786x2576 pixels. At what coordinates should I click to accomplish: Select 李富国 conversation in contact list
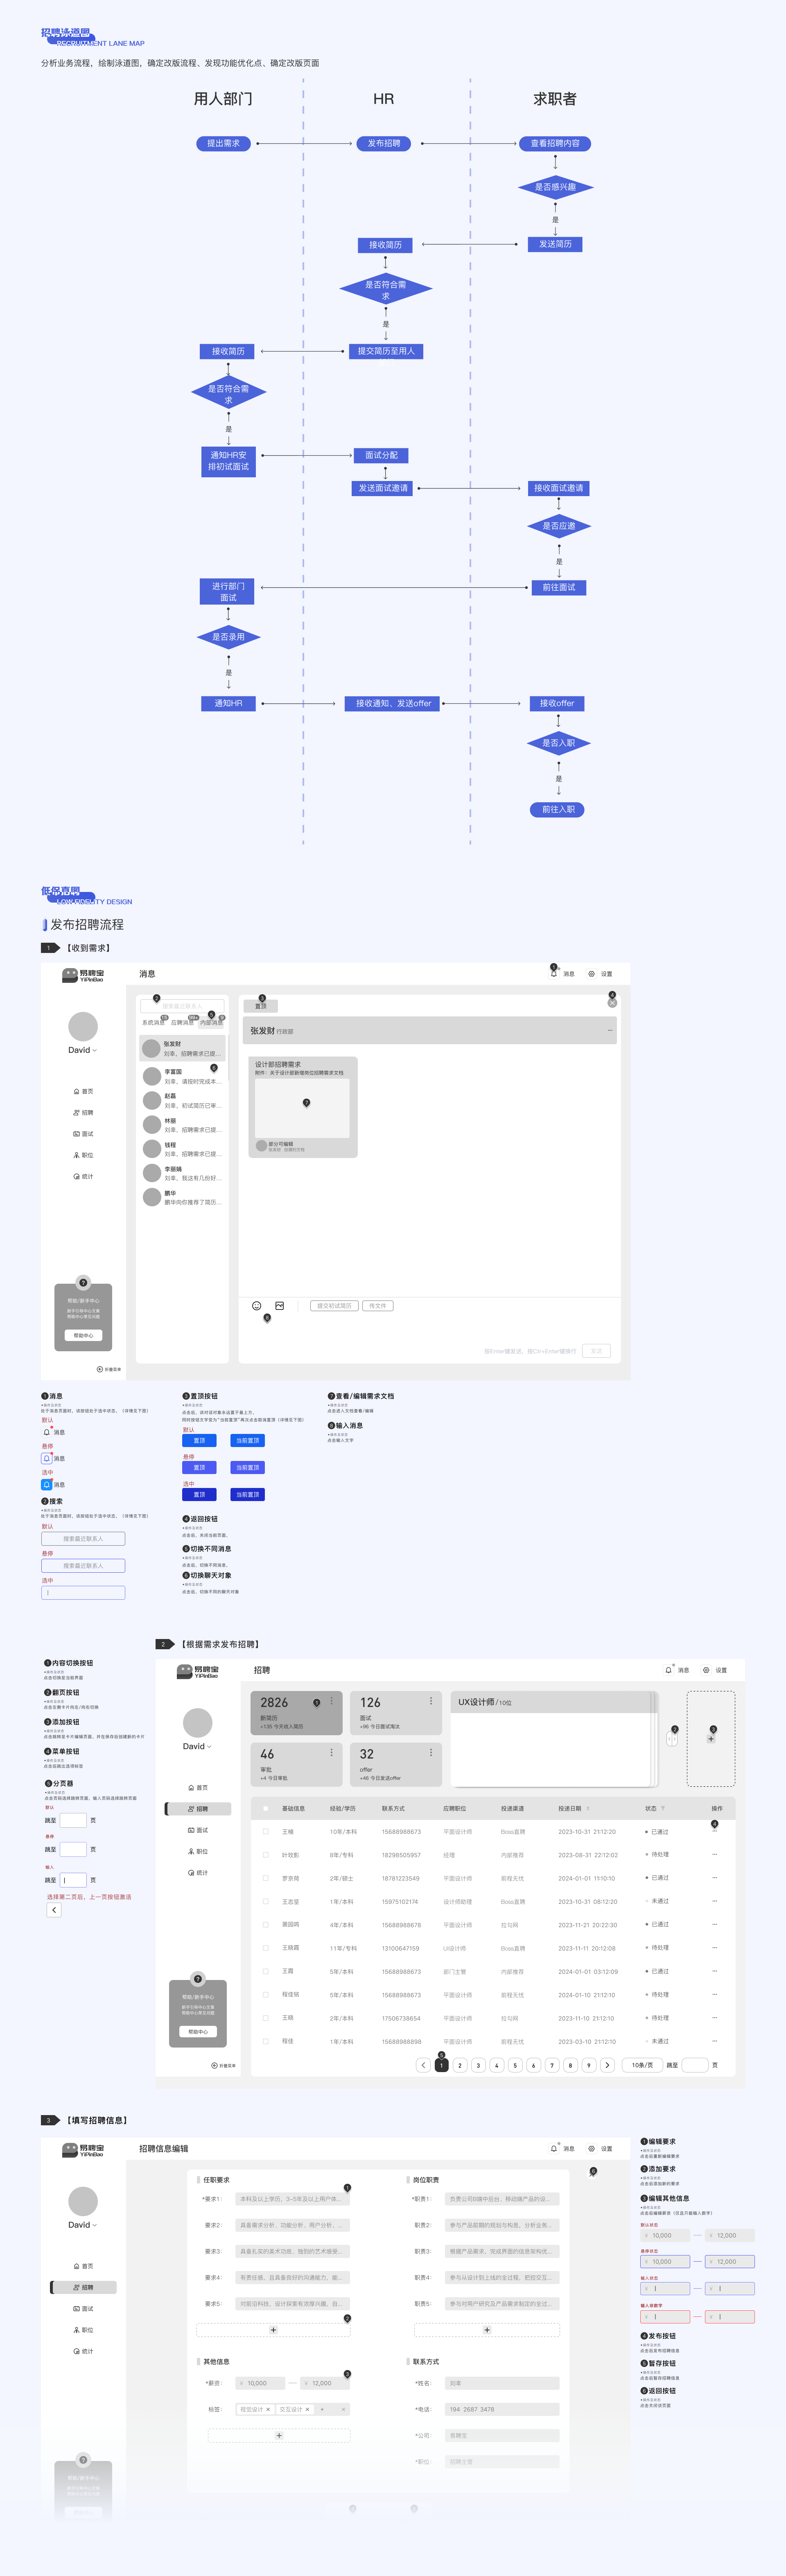[183, 1076]
